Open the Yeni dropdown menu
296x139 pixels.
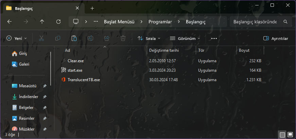tap(17, 38)
